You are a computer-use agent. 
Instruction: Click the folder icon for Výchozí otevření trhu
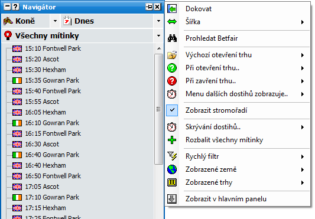tap(172, 55)
